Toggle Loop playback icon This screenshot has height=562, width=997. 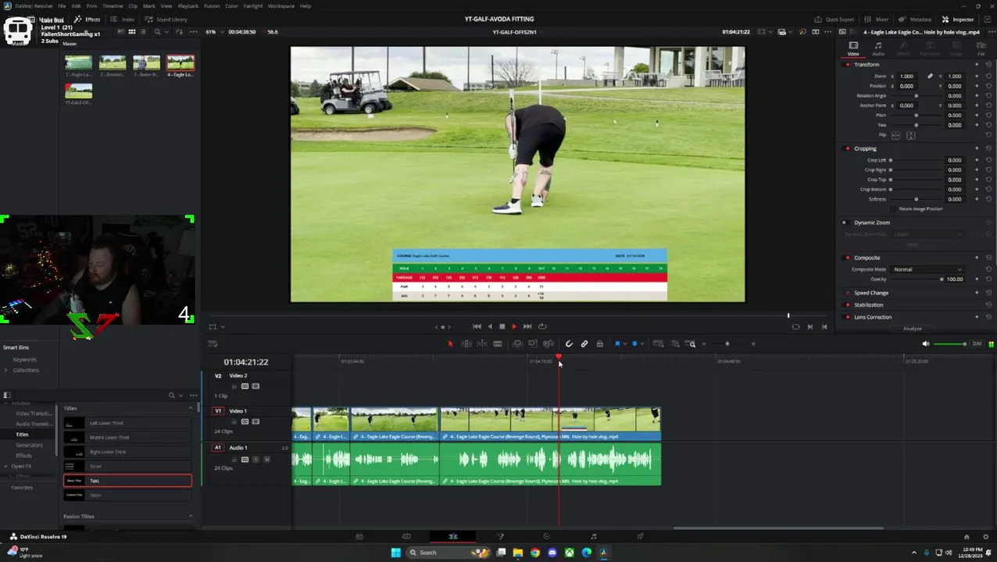[542, 326]
